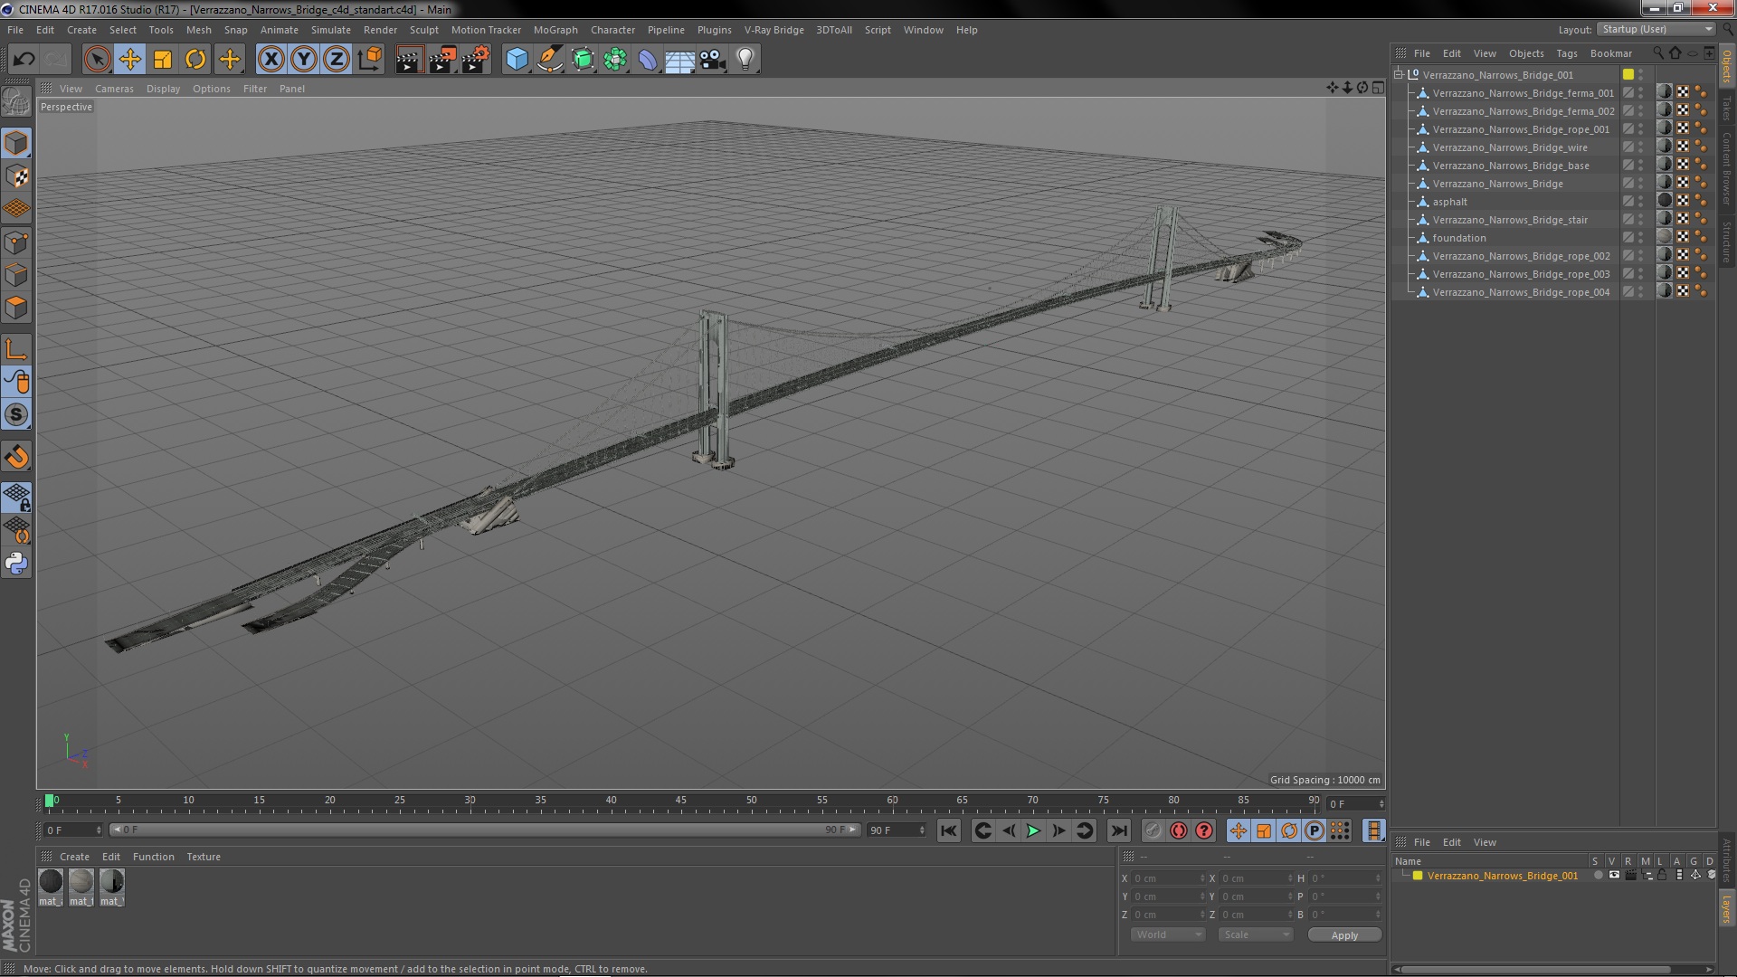Activate the Scale tool
Viewport: 1737px width, 977px height.
163,60
